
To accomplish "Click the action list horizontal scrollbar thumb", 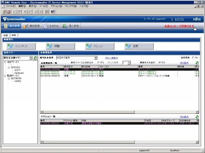I will pyautogui.click(x=89, y=142).
